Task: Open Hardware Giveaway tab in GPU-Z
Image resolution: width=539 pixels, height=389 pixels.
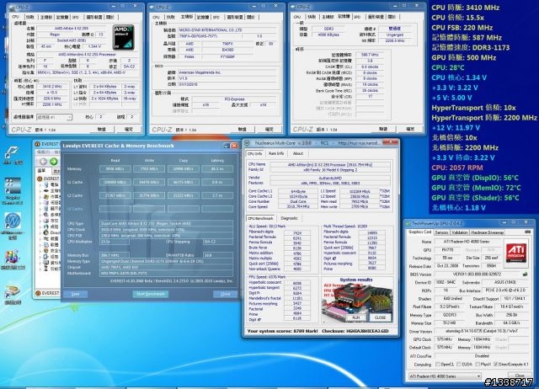Action: 488,232
